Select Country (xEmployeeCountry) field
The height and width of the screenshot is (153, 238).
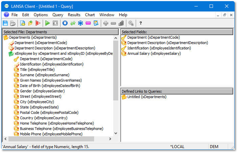coord(43,118)
